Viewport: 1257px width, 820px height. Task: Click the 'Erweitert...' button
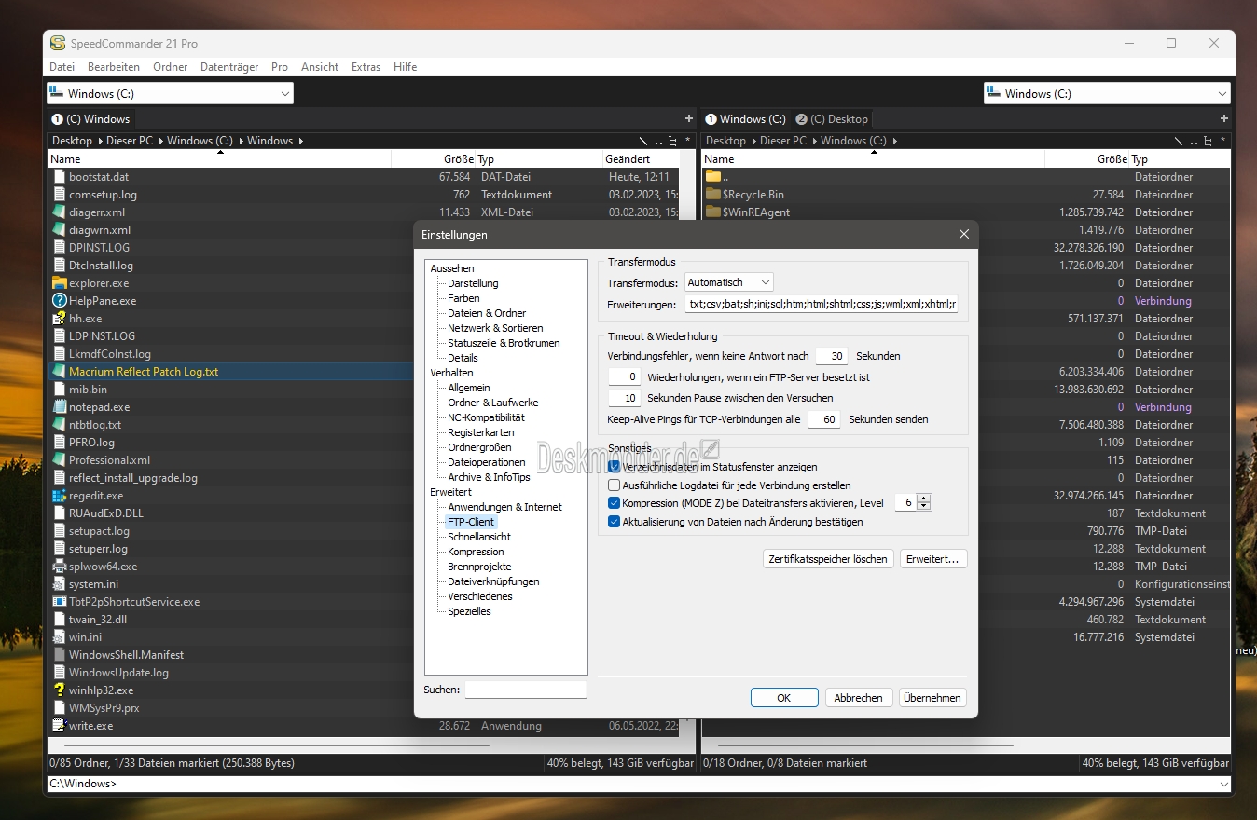coord(932,559)
